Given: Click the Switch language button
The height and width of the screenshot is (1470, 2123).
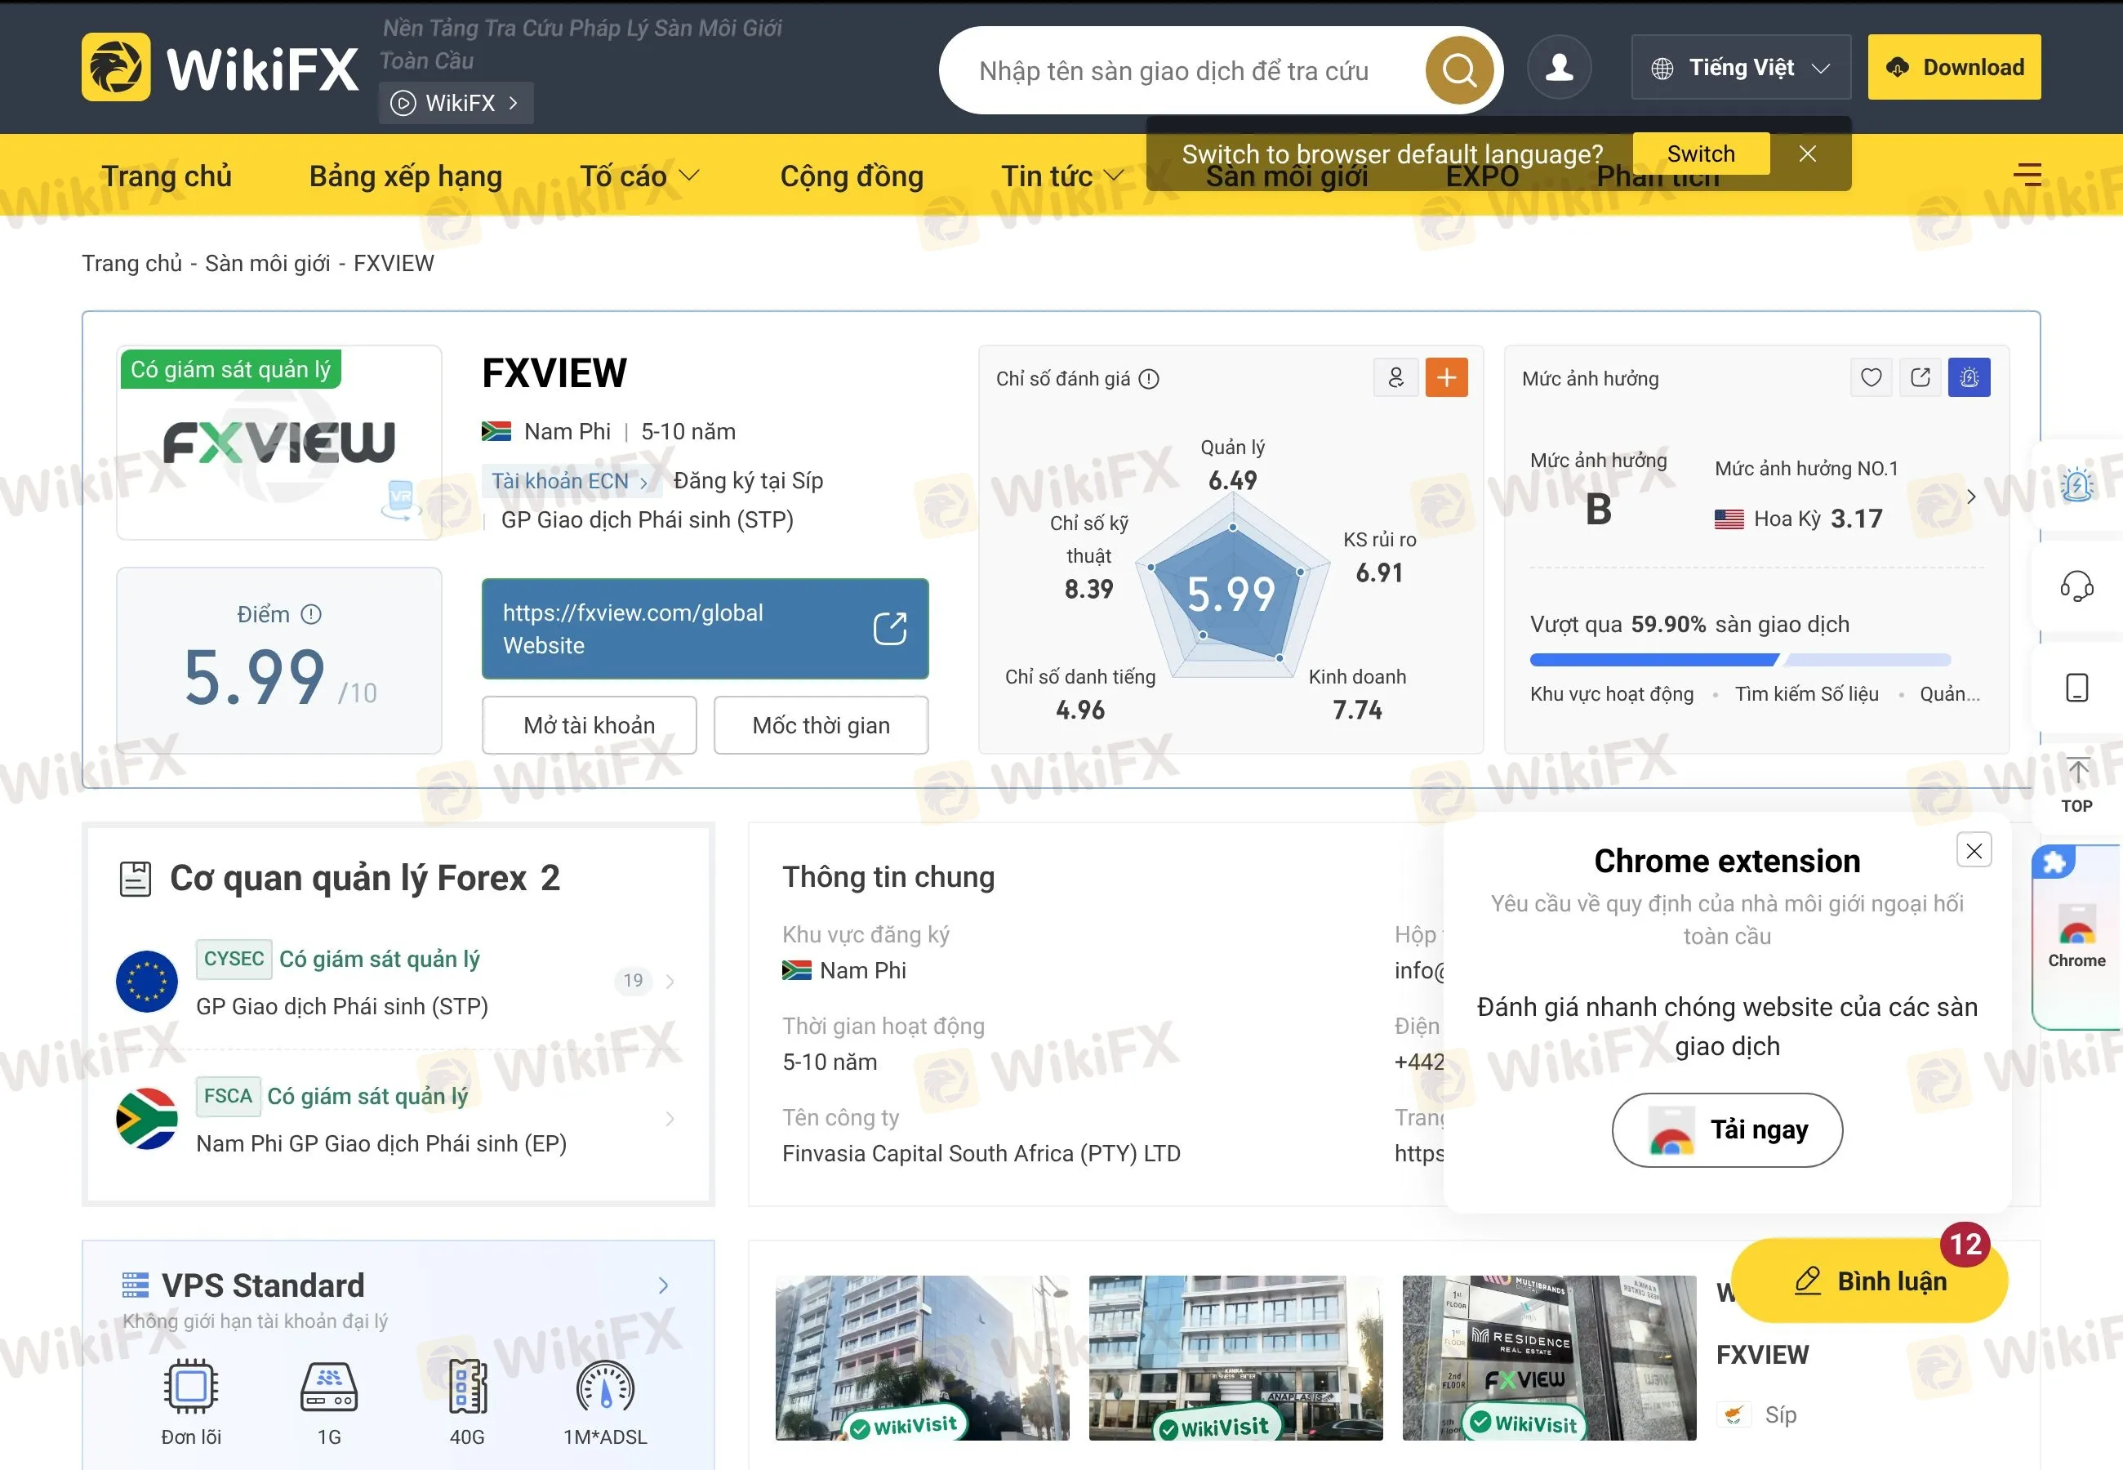Looking at the screenshot, I should point(1700,154).
